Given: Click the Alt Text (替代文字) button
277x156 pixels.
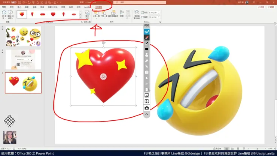Looking at the screenshot, I should [87, 15].
